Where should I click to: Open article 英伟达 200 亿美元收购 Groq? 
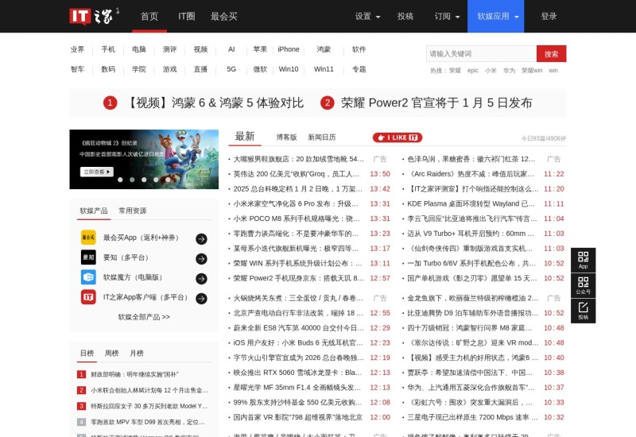296,174
